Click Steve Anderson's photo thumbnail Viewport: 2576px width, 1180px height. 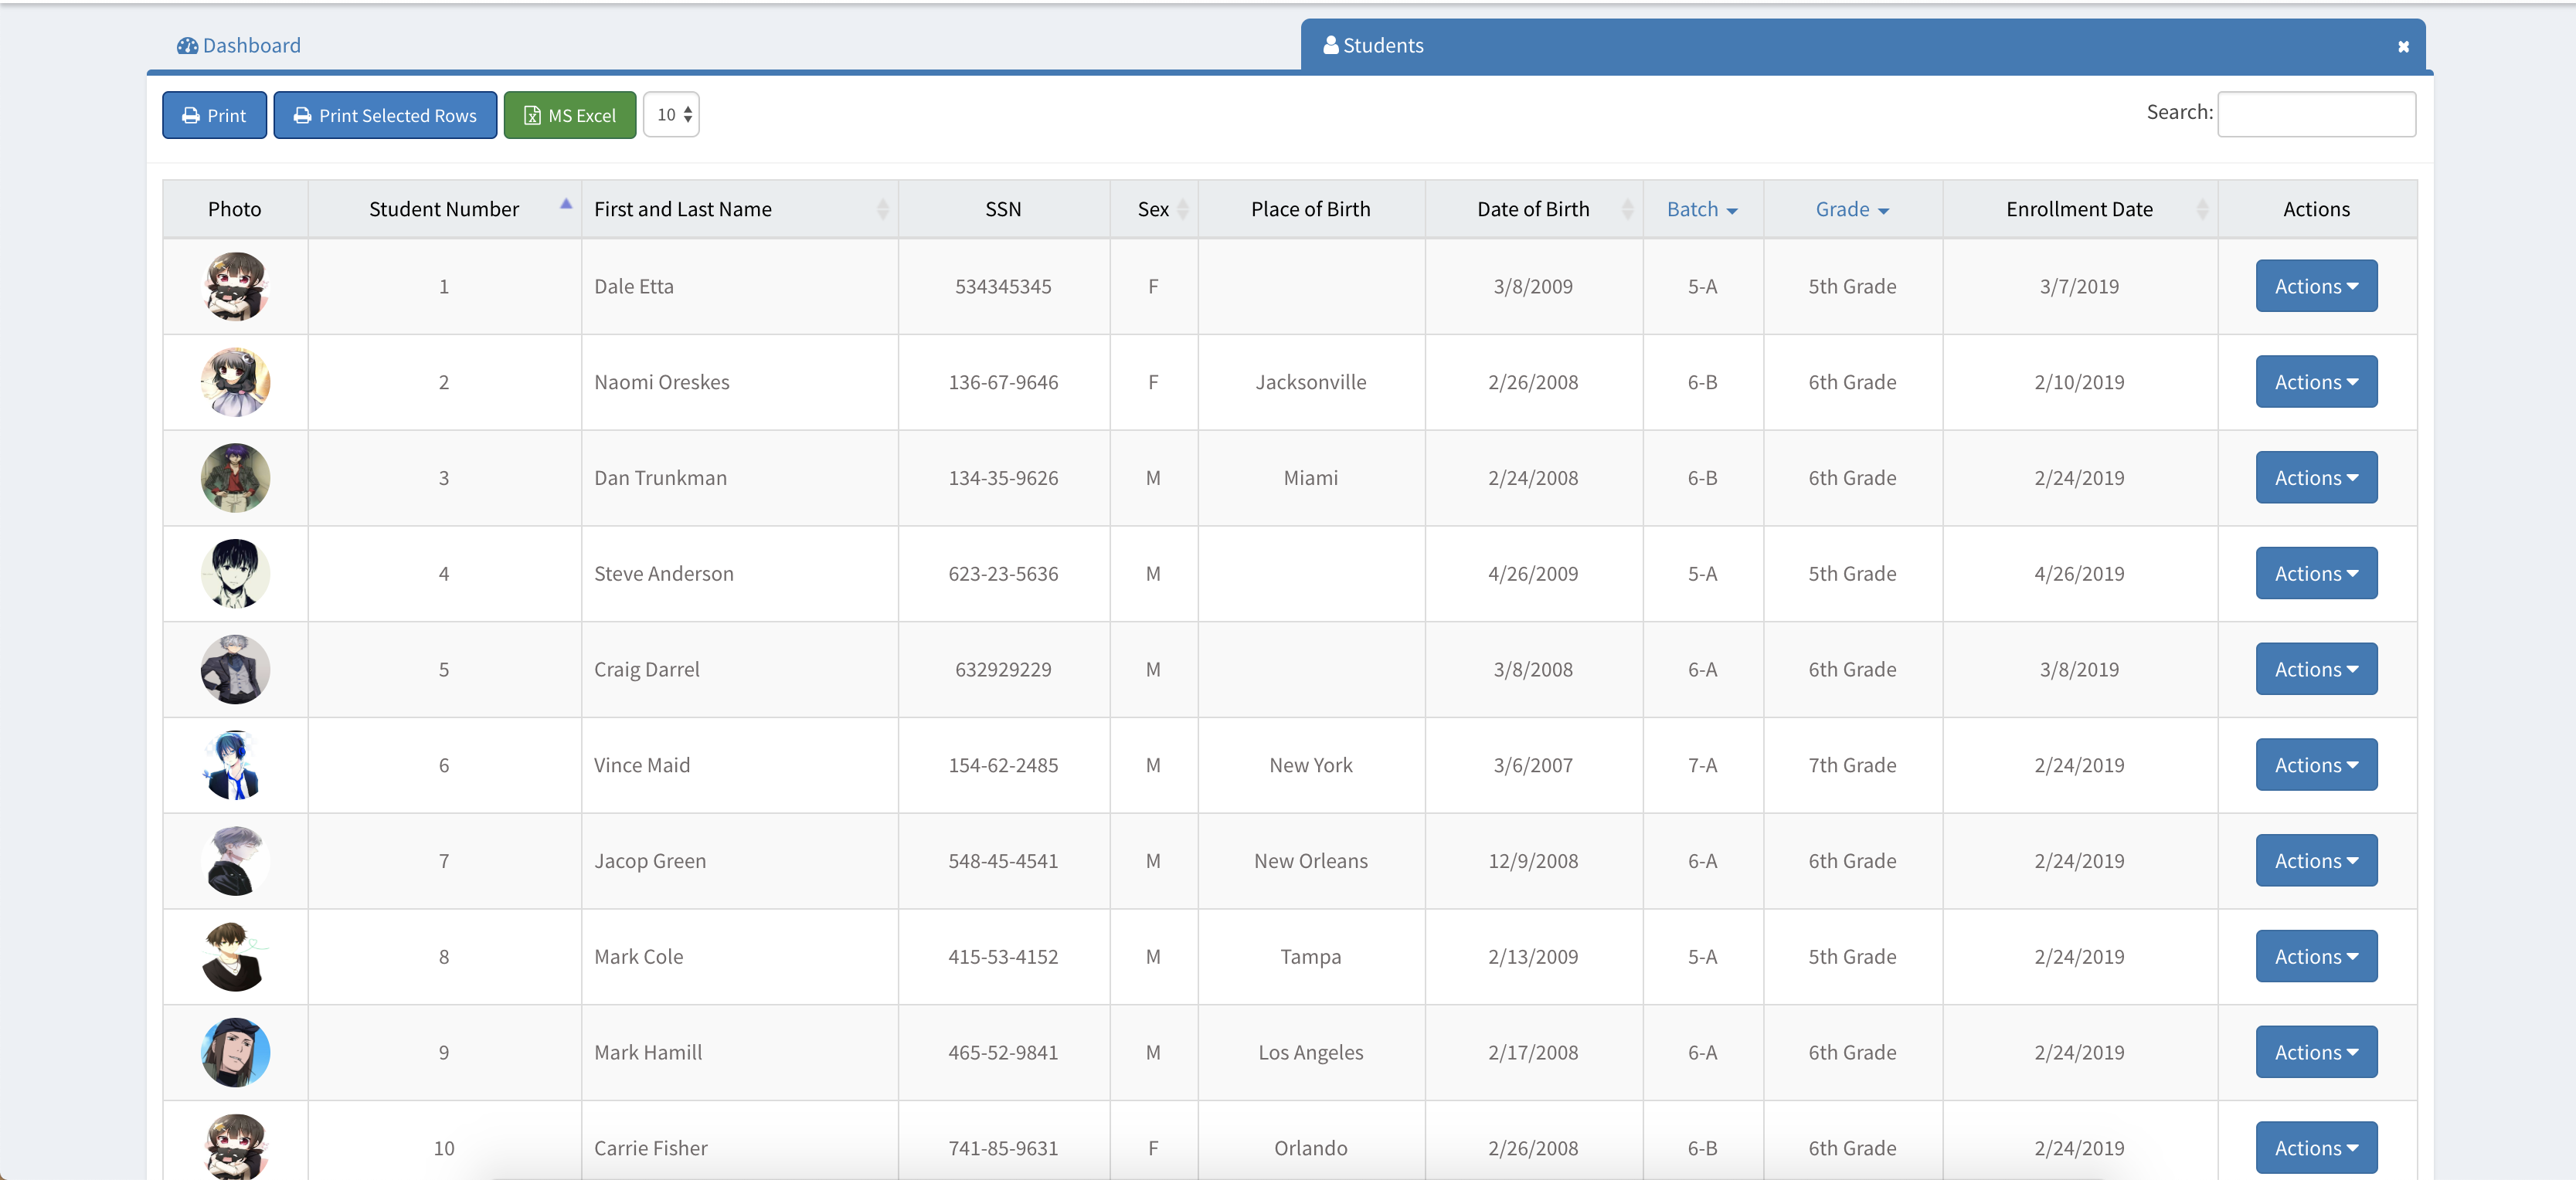pos(235,574)
